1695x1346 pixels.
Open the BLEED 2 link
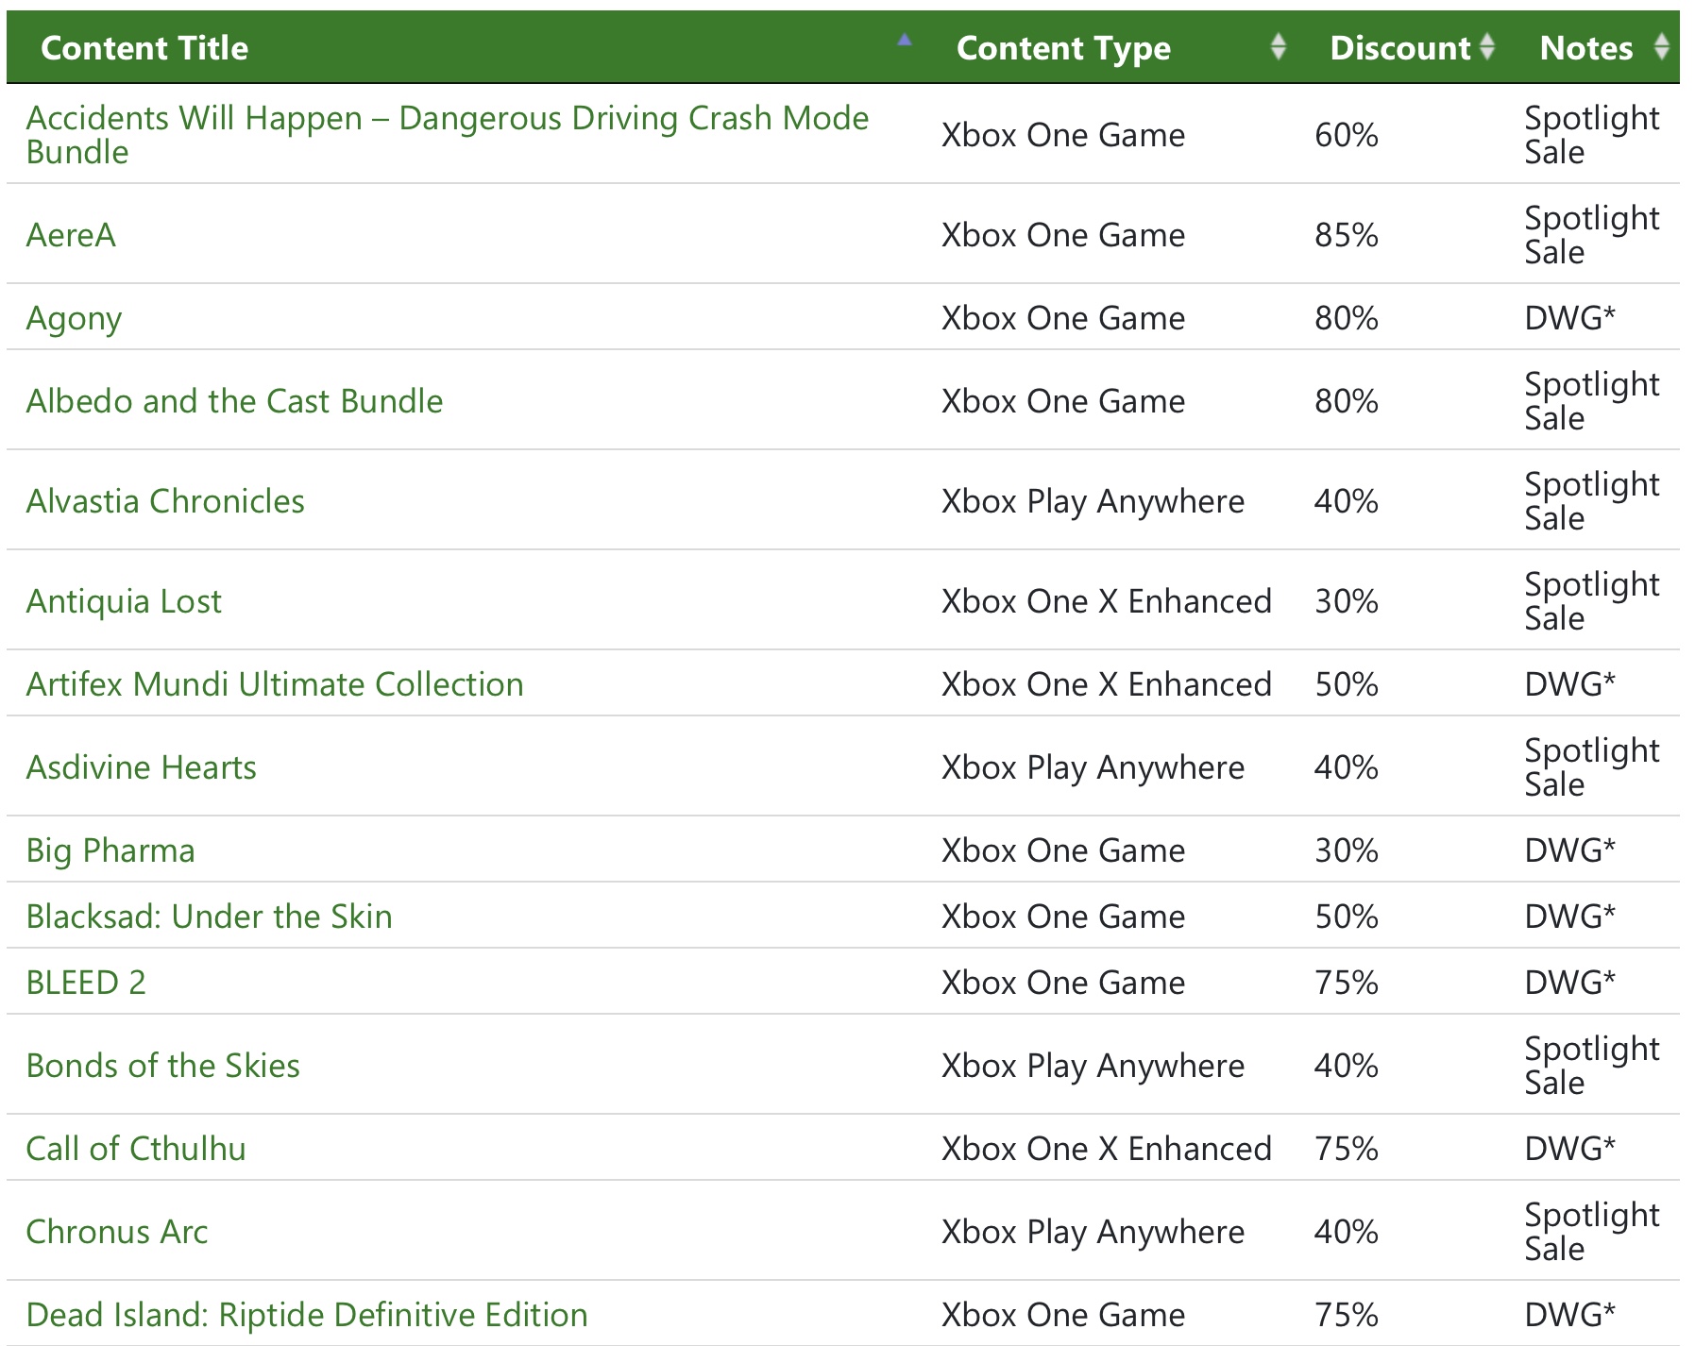pos(86,983)
